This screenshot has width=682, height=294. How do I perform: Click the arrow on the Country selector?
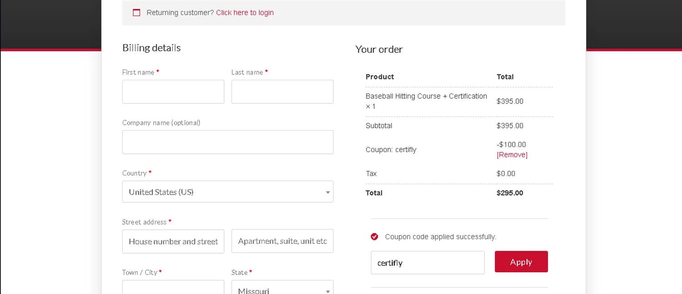click(327, 192)
